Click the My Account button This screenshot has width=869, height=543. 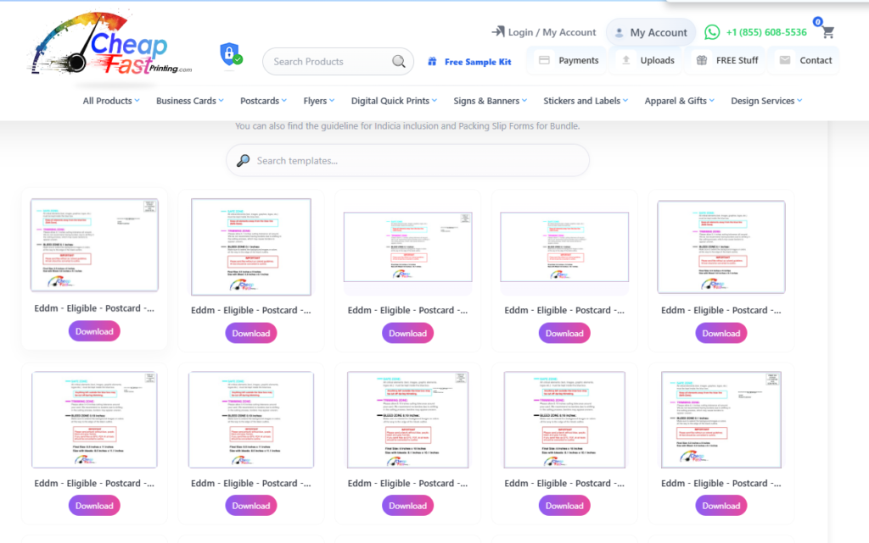(x=650, y=32)
